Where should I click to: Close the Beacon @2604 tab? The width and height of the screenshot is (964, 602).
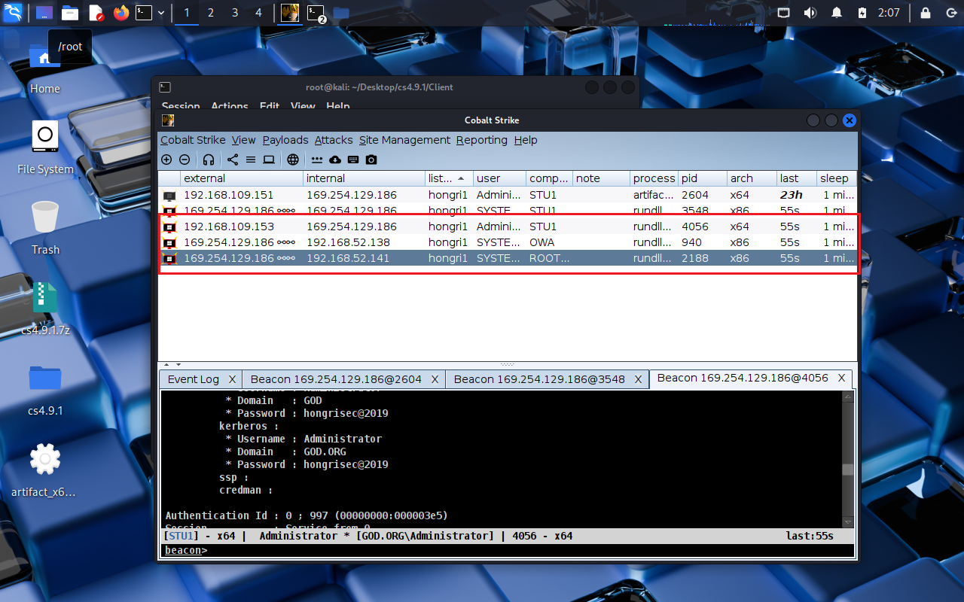[435, 379]
